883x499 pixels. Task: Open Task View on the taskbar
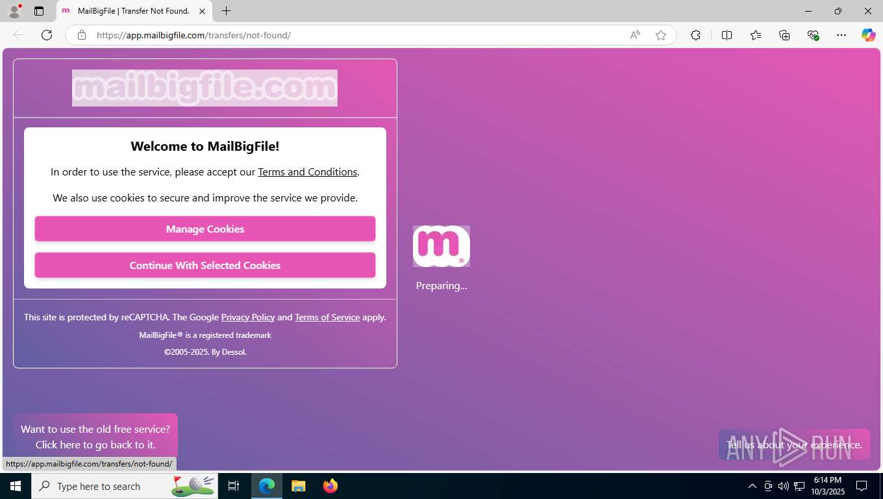pyautogui.click(x=234, y=486)
